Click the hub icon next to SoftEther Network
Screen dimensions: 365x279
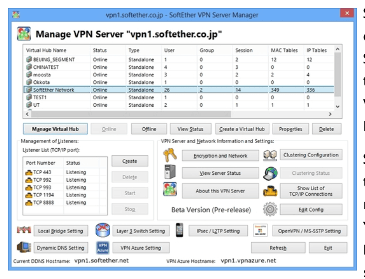pos(29,89)
